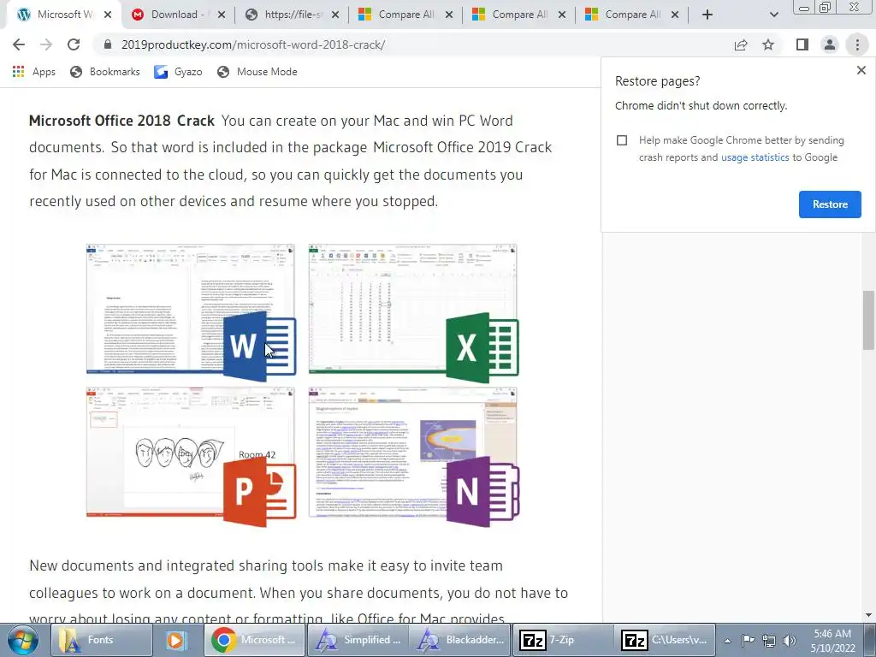The width and height of the screenshot is (876, 657).
Task: Open Chrome three-dot menu
Action: coord(857,44)
